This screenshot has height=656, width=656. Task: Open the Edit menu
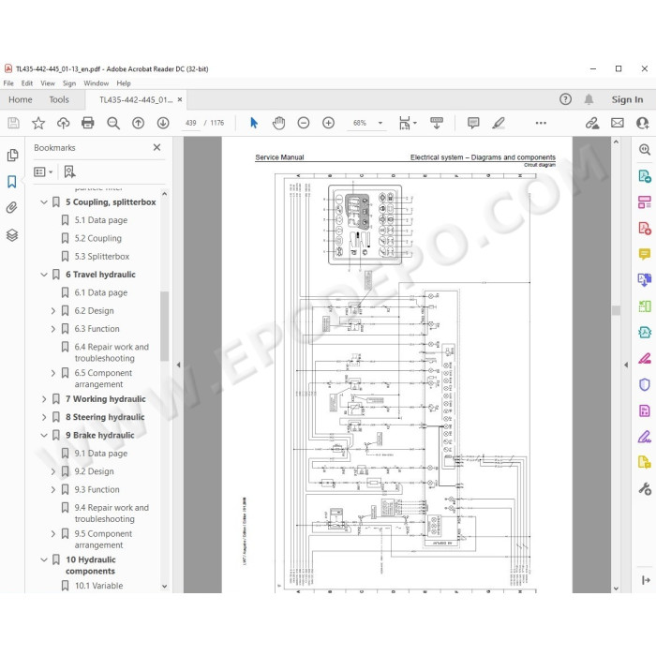coord(27,83)
